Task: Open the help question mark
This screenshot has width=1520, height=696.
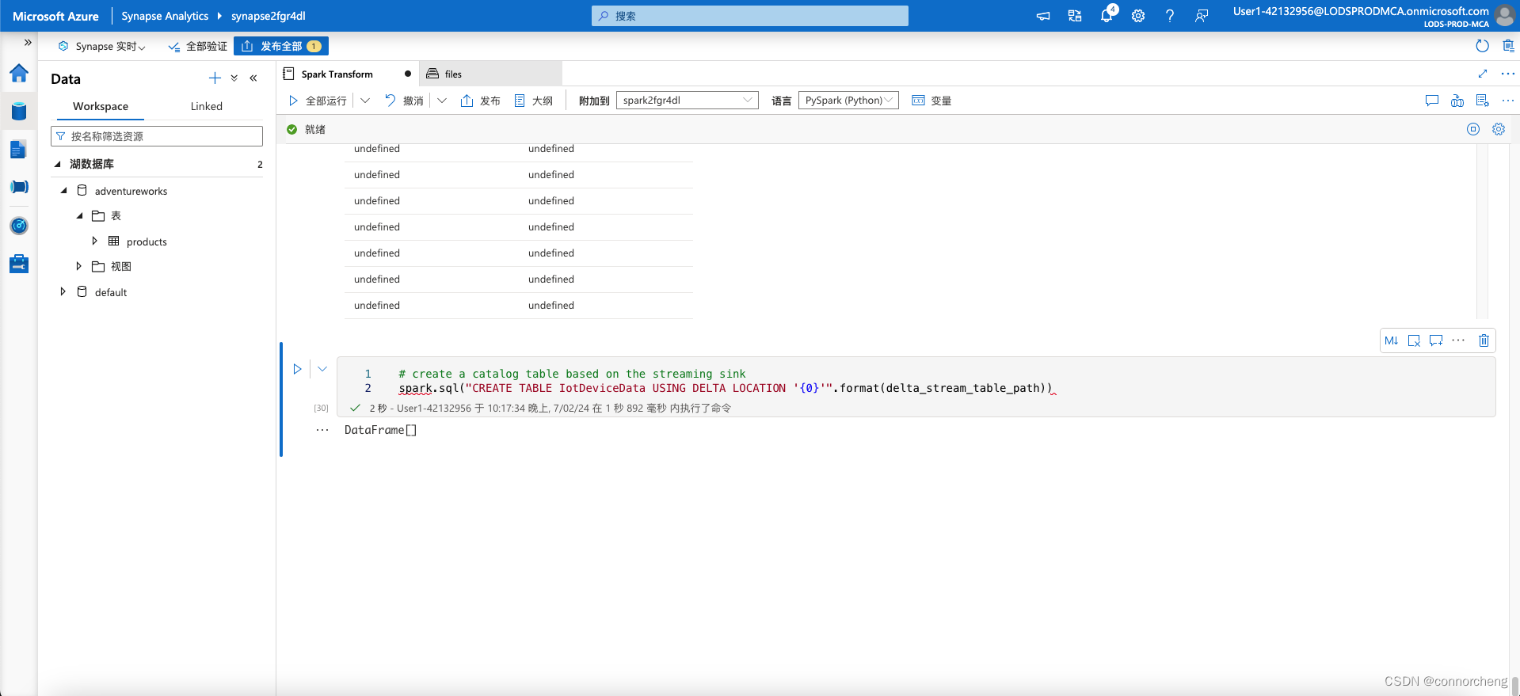Action: 1170,16
